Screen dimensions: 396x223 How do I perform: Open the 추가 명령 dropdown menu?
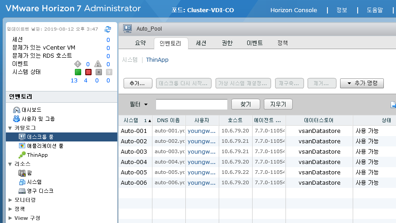coord(362,83)
